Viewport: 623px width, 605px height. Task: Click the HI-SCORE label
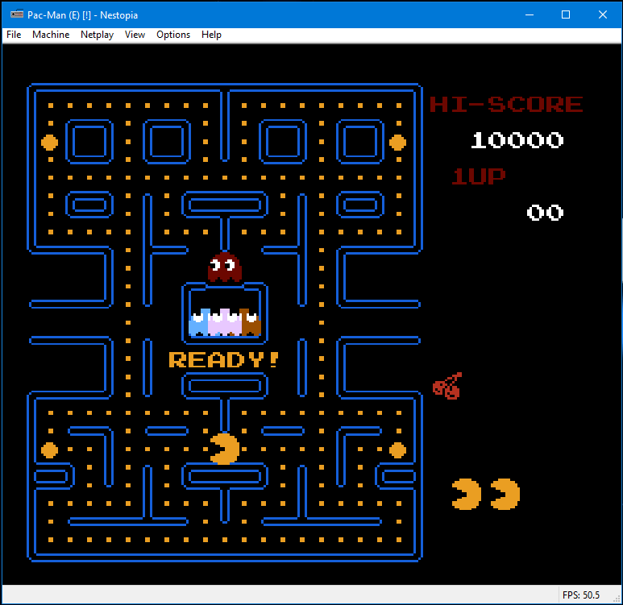[506, 105]
